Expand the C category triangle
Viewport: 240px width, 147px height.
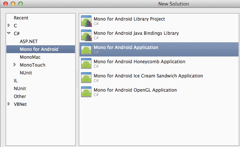tap(9, 25)
